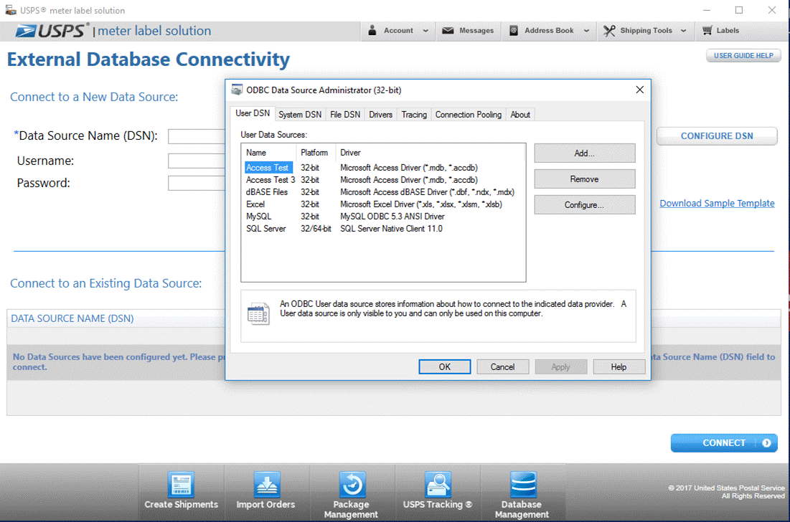
Task: Click the Data Source Name input field
Action: click(x=197, y=136)
